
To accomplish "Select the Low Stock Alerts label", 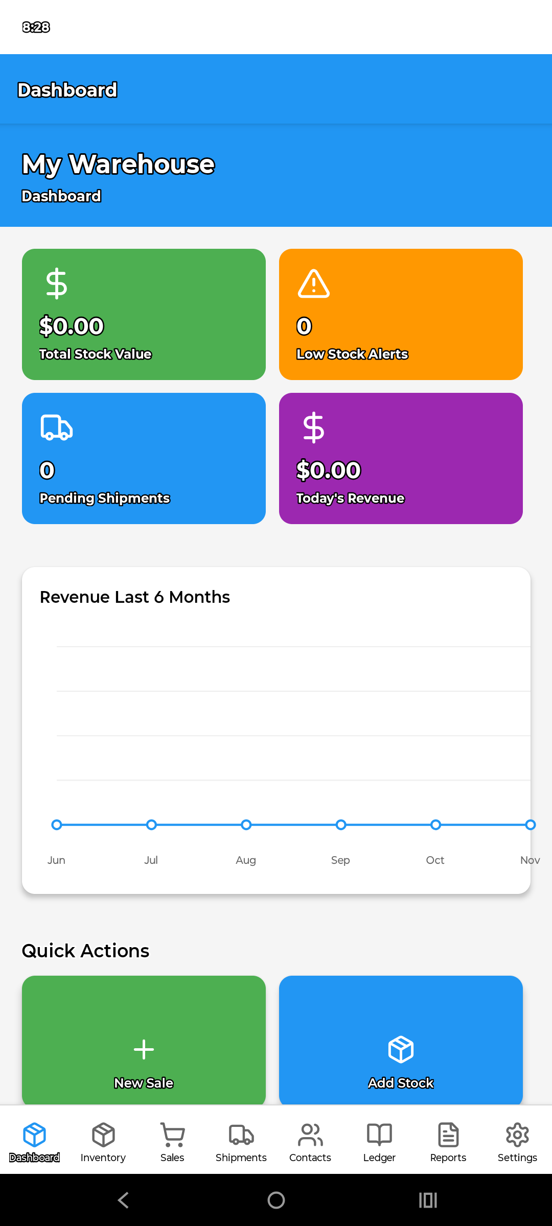I will tap(352, 354).
